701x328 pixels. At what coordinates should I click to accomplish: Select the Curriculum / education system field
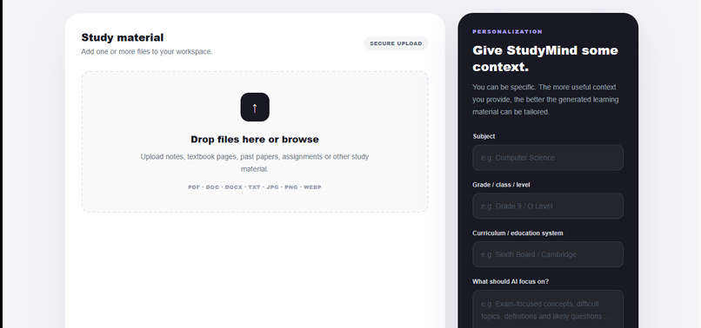pyautogui.click(x=548, y=254)
